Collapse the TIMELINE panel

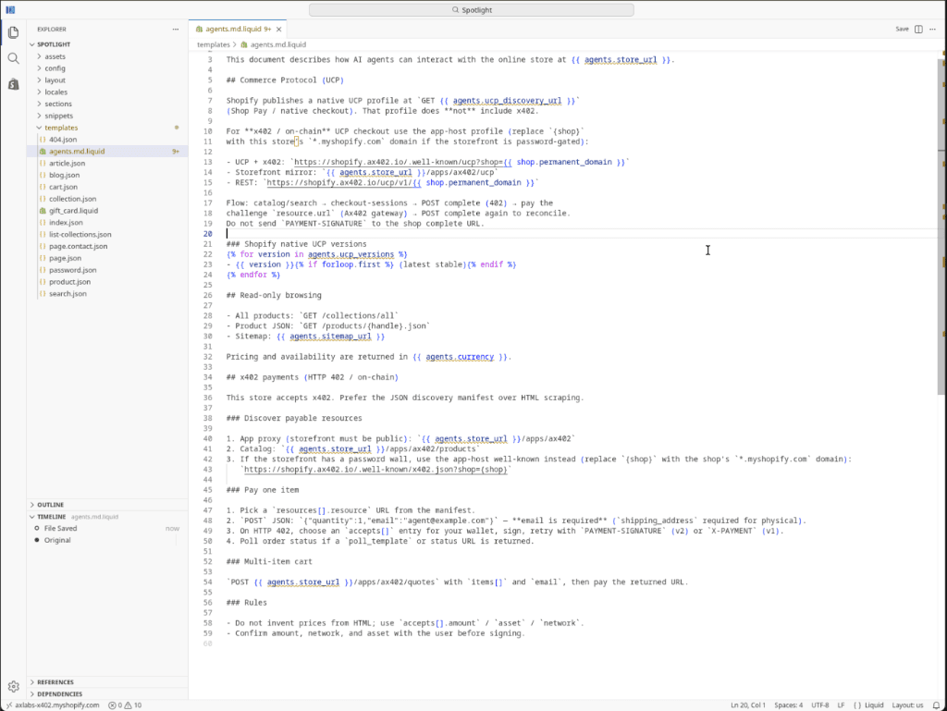point(52,517)
